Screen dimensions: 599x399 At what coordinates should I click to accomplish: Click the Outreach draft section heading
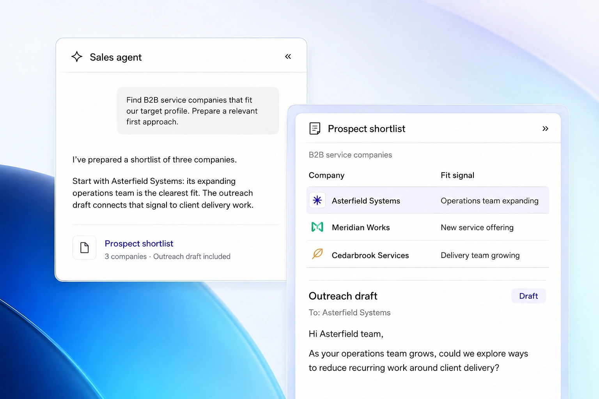click(343, 296)
